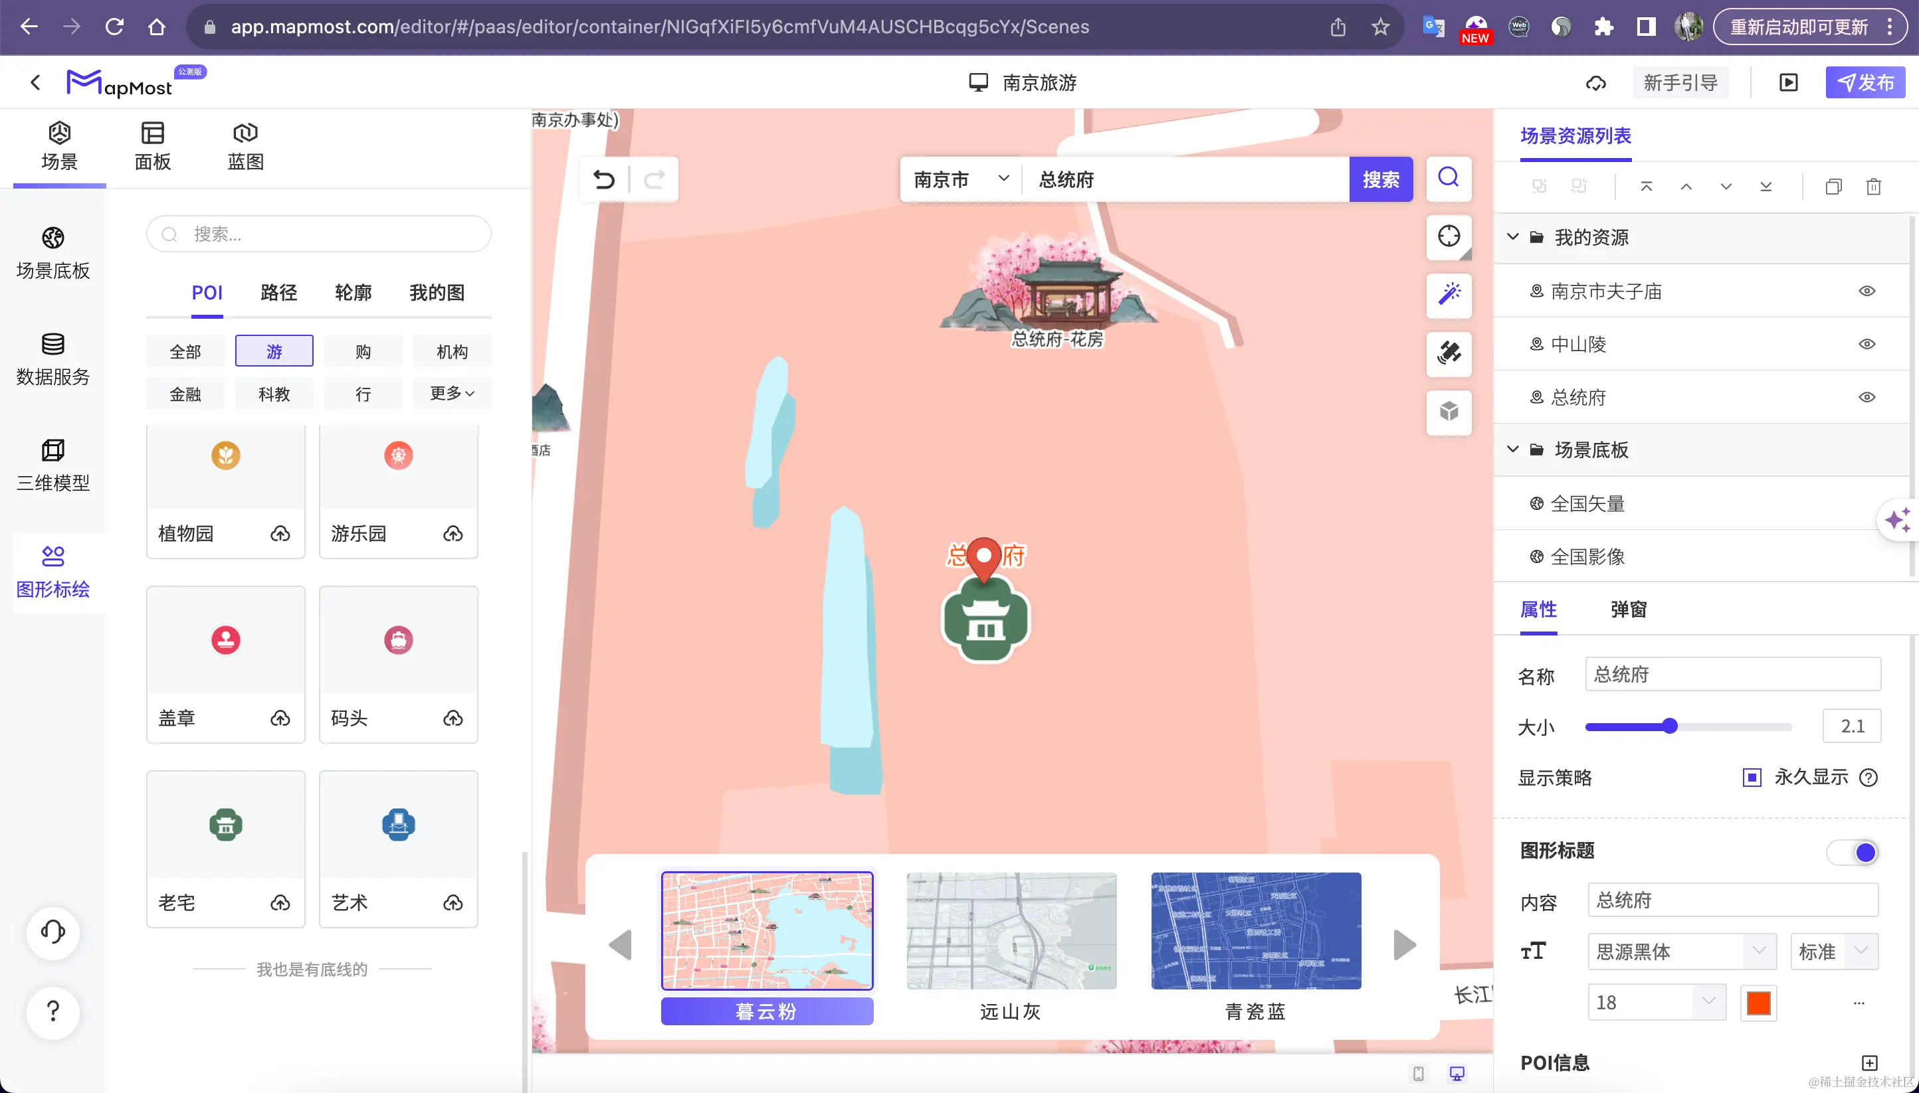
Task: Toggle the 永久显示 checkbox
Action: point(1752,778)
